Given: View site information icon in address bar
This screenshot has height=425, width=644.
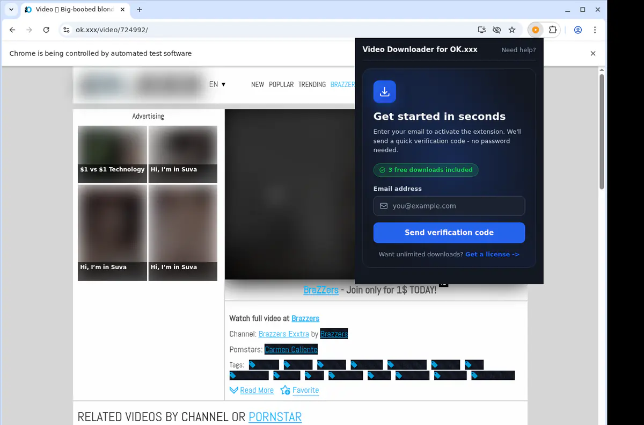Looking at the screenshot, I should click(66, 30).
